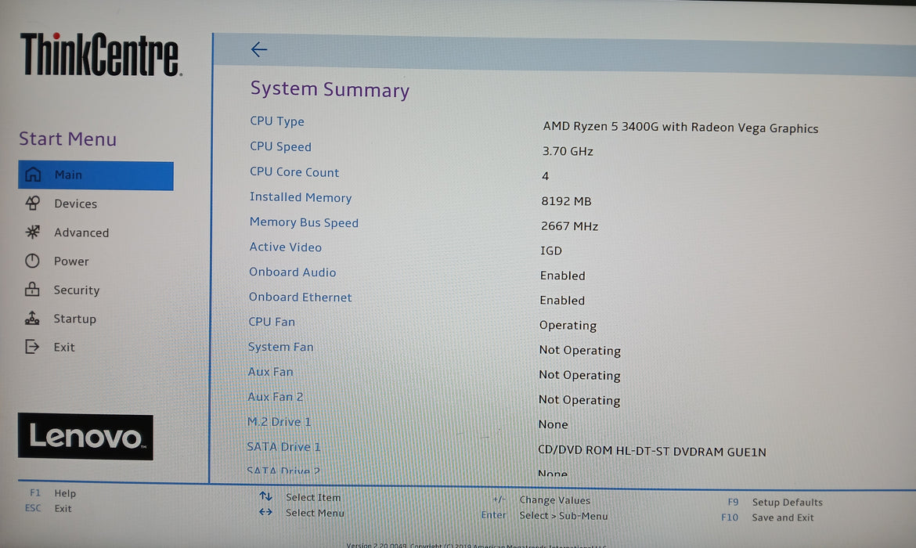Screen dimensions: 916x548
Task: Select the Memory Bus Speed label
Action: (304, 222)
